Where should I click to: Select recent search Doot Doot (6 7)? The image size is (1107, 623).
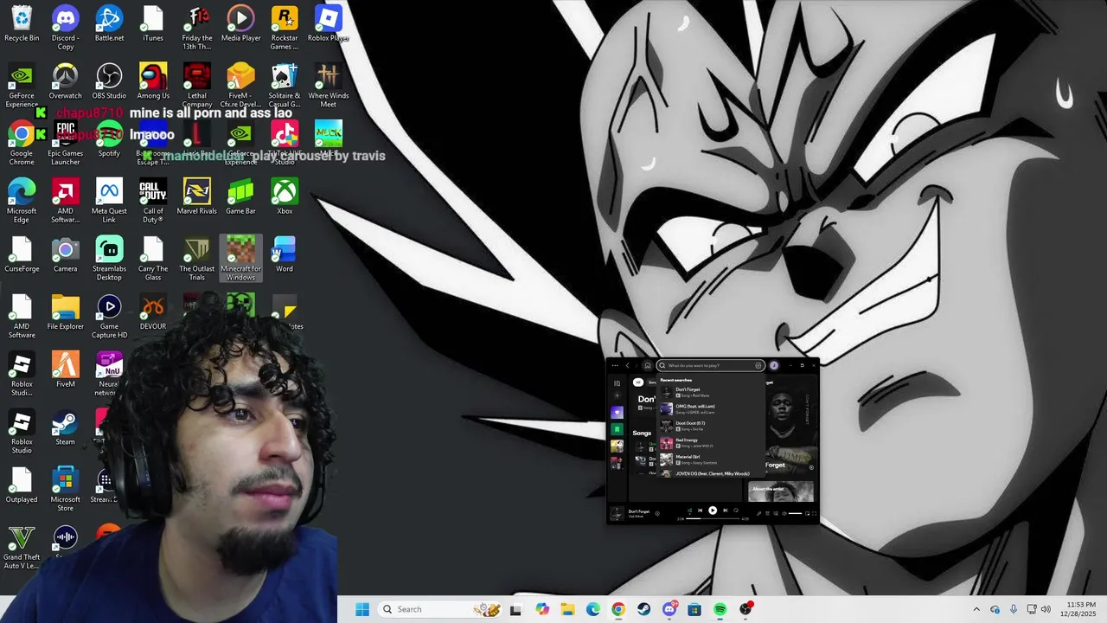(x=712, y=426)
